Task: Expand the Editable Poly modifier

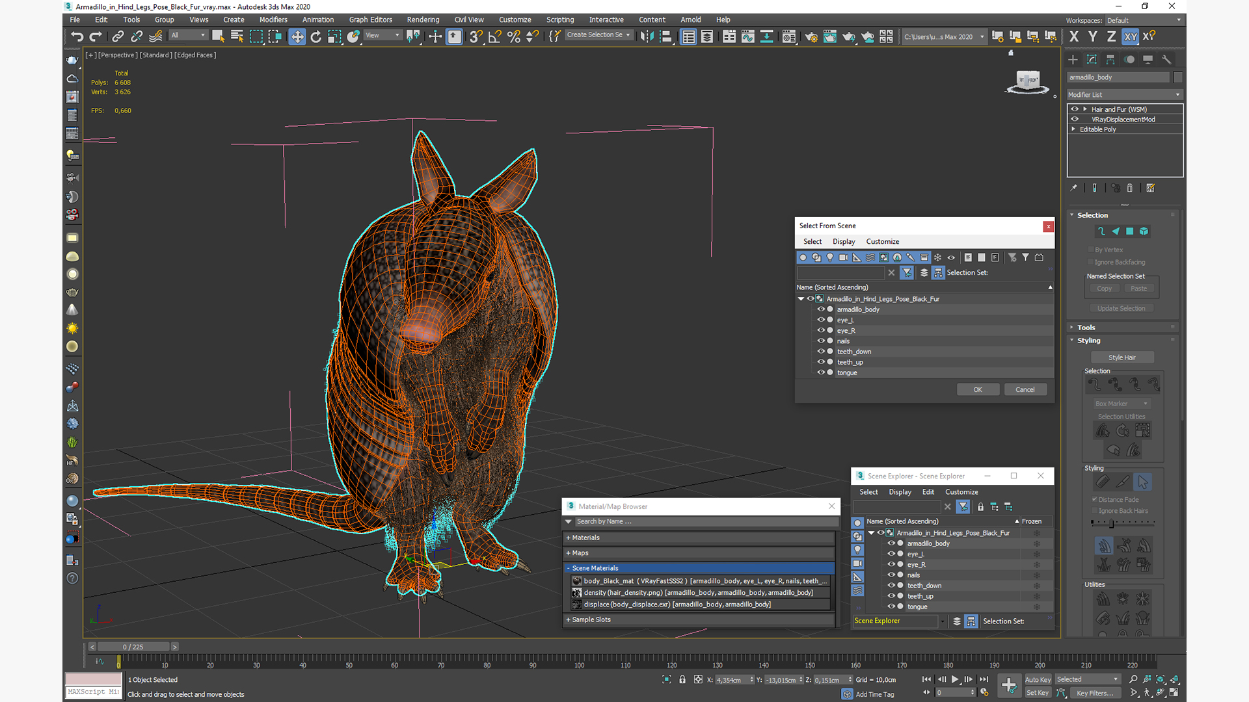Action: (x=1073, y=129)
